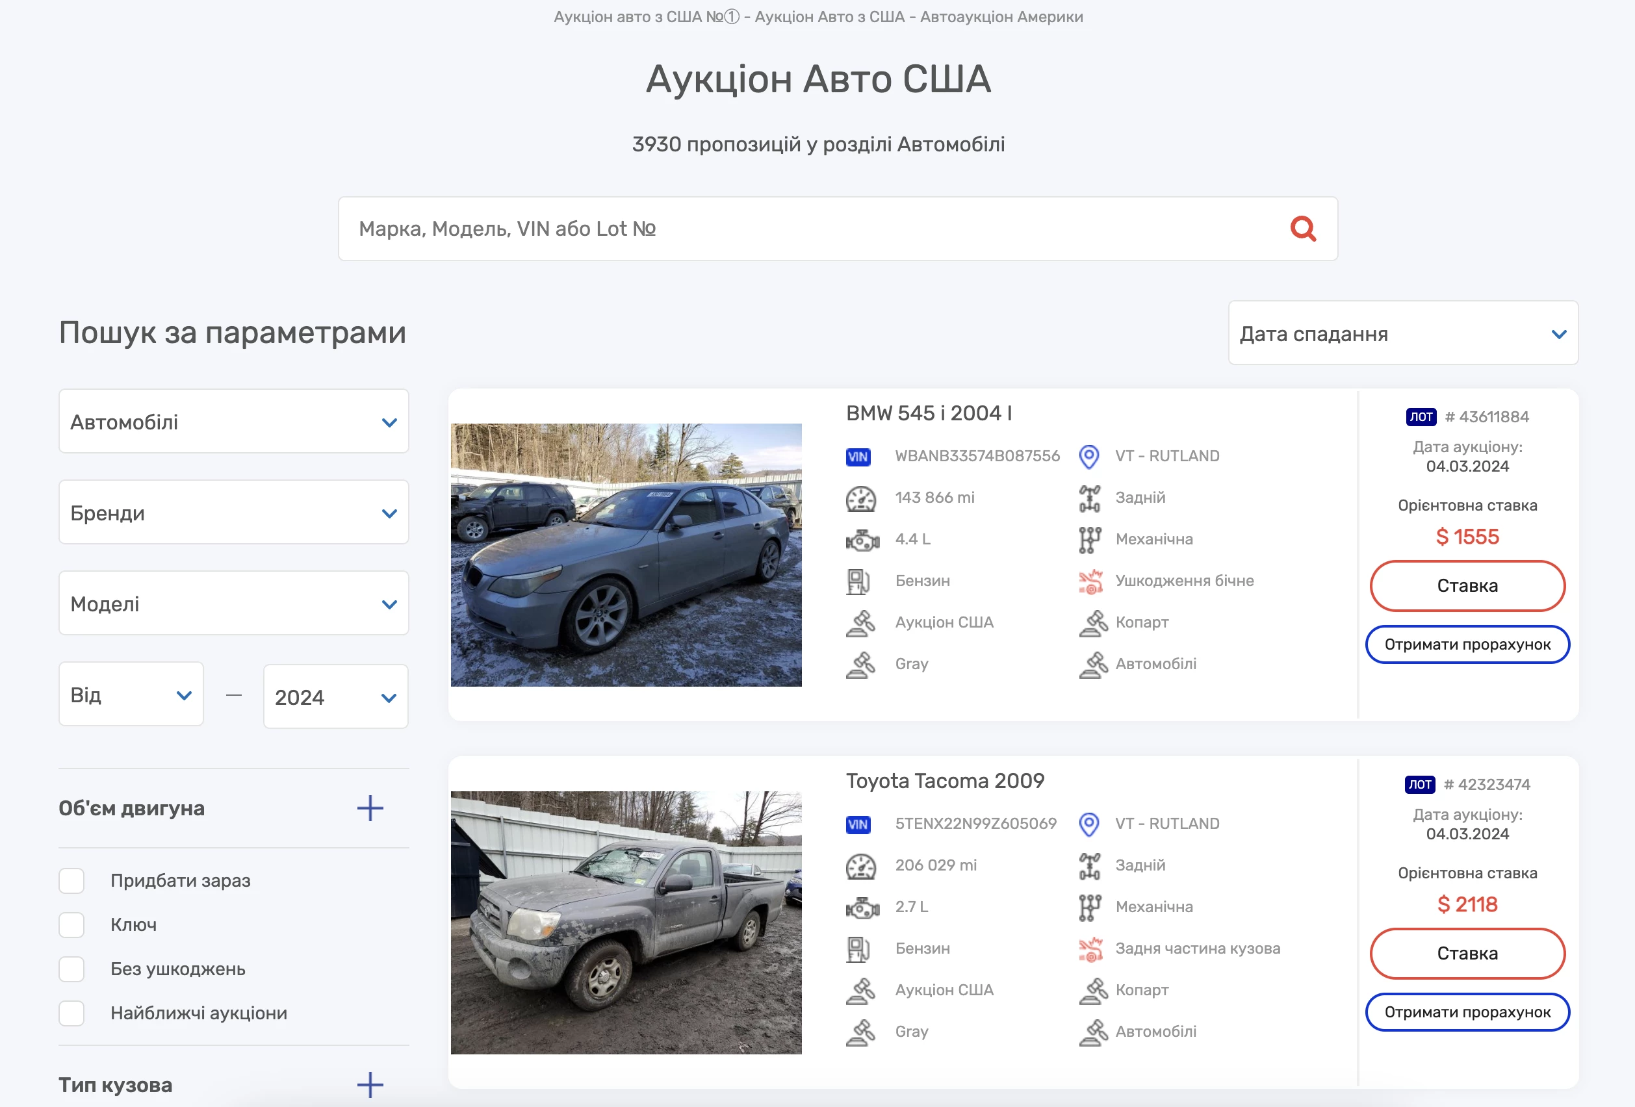The image size is (1635, 1107).
Task: Enable the Придбати зараз checkbox
Action: tap(71, 880)
